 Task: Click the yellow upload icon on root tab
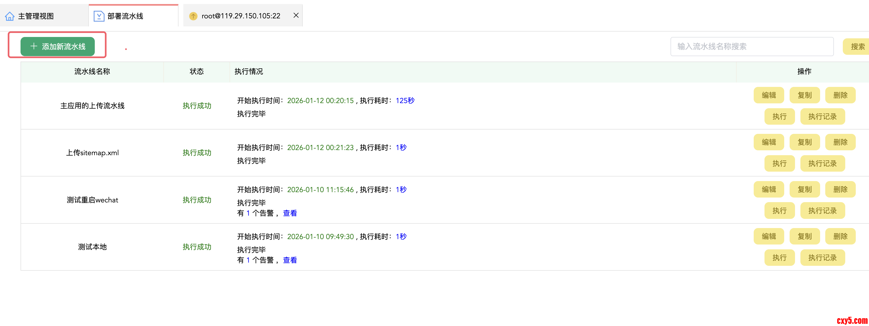click(193, 16)
